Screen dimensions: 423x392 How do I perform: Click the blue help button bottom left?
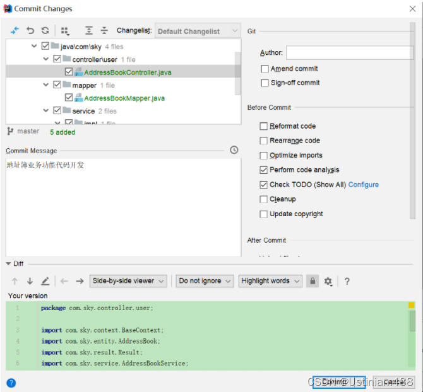[11, 383]
